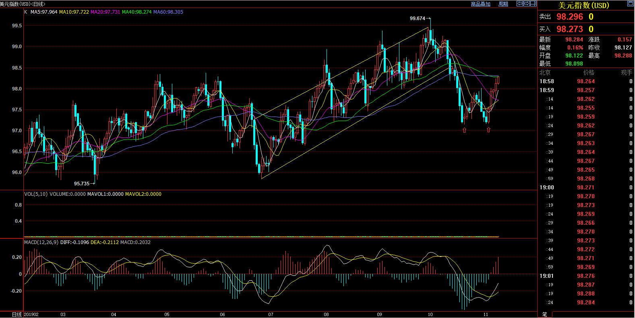Maximize the USD index quote panel
The width and height of the screenshot is (635, 318).
click(x=630, y=4)
